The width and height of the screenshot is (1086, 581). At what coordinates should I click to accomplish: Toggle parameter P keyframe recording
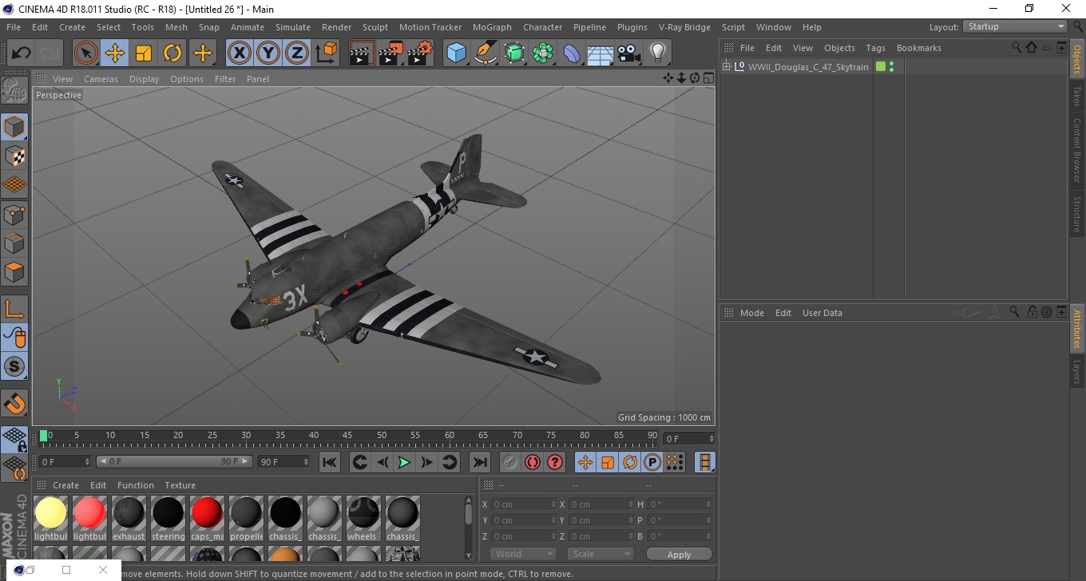tap(652, 462)
